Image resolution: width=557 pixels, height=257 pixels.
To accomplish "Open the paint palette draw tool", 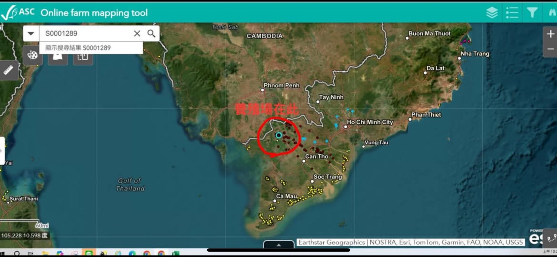I will (33, 55).
